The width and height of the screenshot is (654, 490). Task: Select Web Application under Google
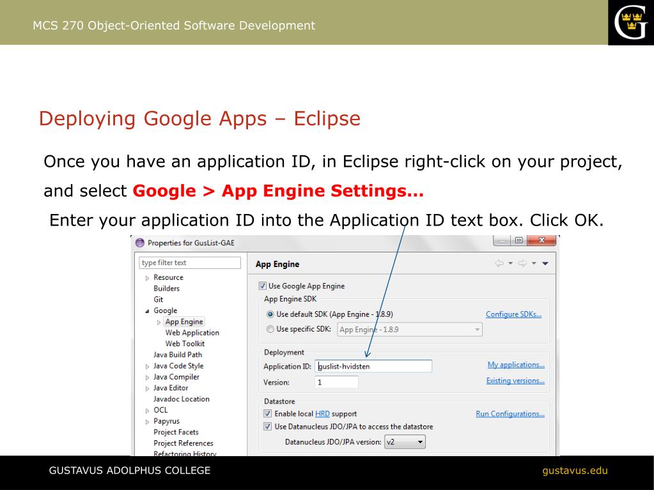click(192, 332)
